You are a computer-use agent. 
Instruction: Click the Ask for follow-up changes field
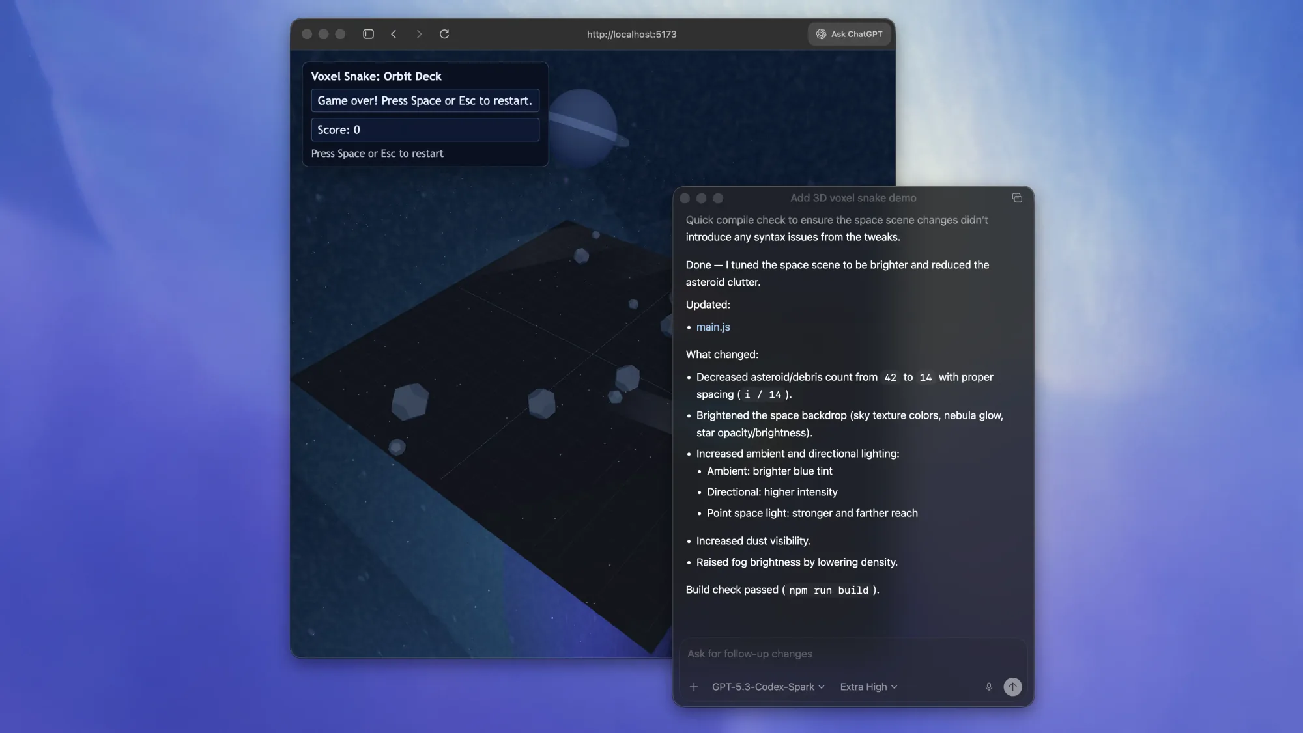tap(847, 654)
